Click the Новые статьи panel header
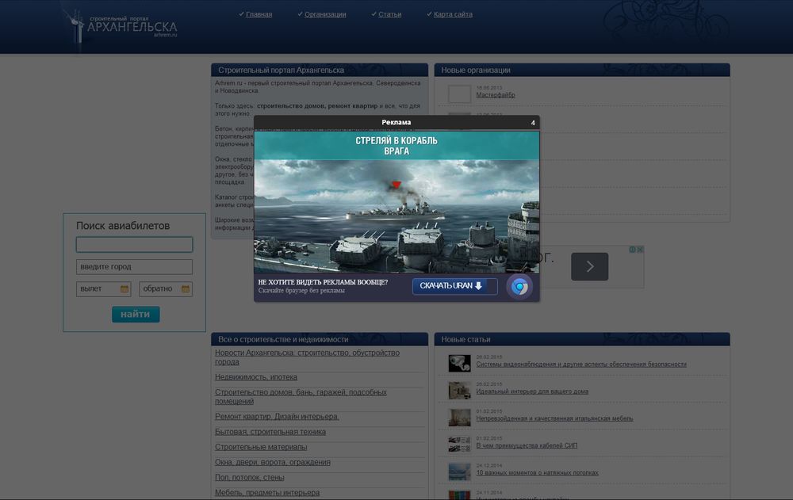 click(581, 339)
